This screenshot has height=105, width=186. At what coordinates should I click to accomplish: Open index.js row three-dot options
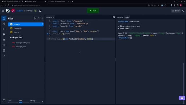pyautogui.click(x=42, y=24)
